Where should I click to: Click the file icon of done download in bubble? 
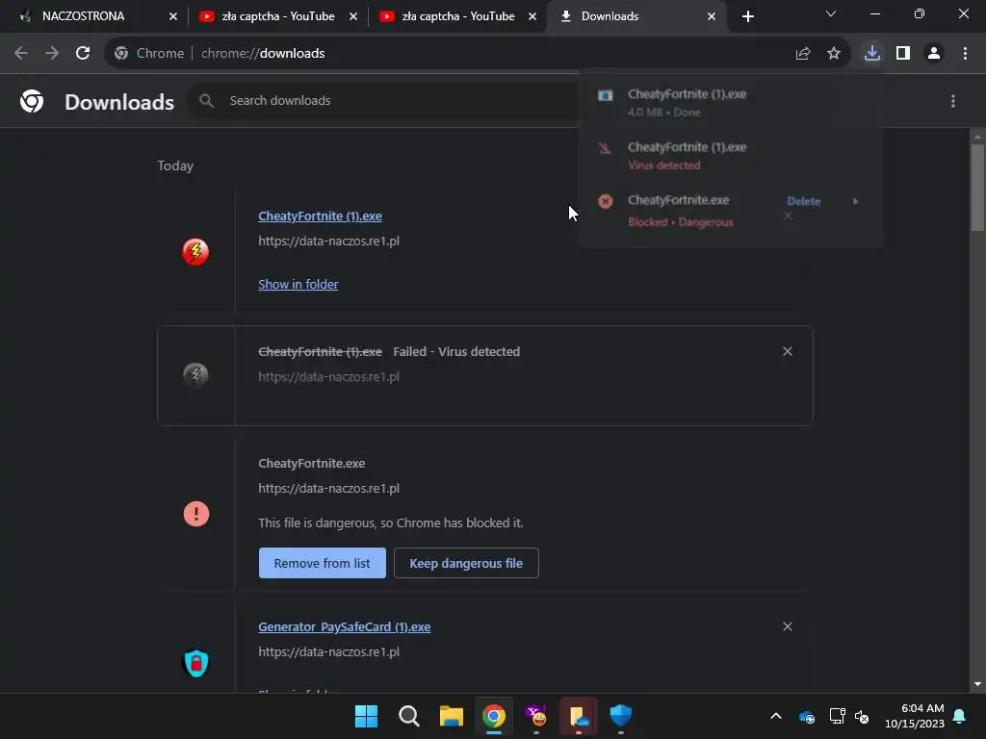pos(605,95)
